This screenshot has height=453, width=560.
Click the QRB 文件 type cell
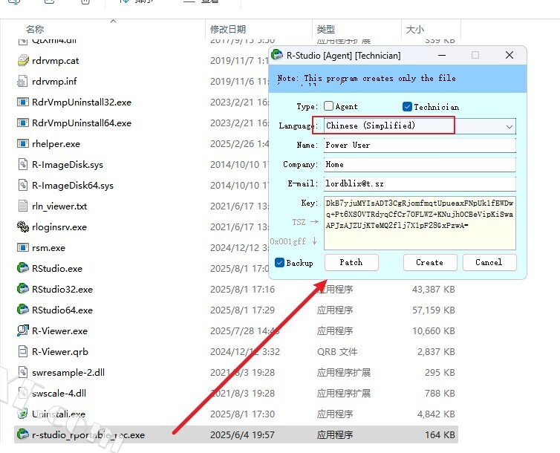(336, 351)
